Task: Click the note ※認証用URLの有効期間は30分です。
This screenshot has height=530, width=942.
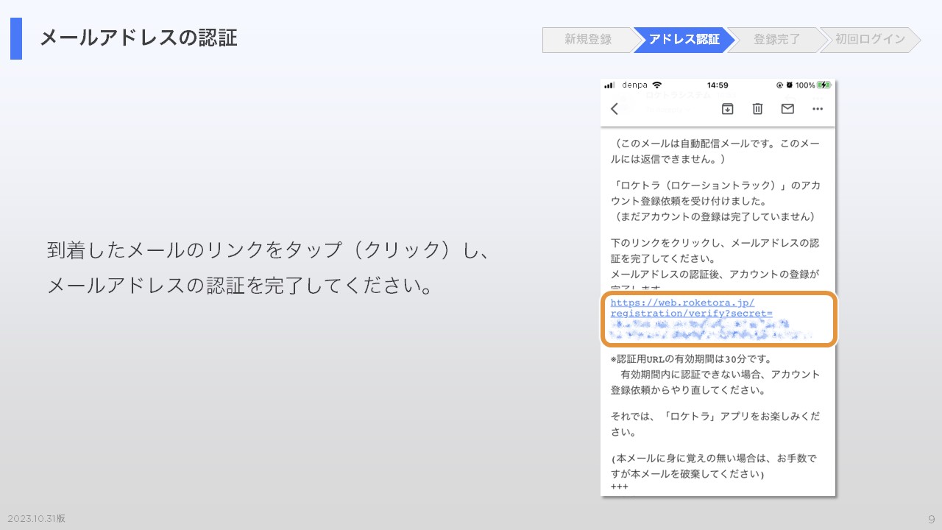Action: 691,359
